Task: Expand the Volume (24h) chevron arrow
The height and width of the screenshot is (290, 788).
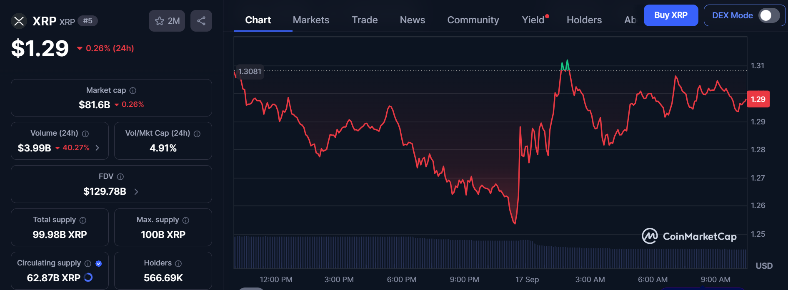Action: 97,148
